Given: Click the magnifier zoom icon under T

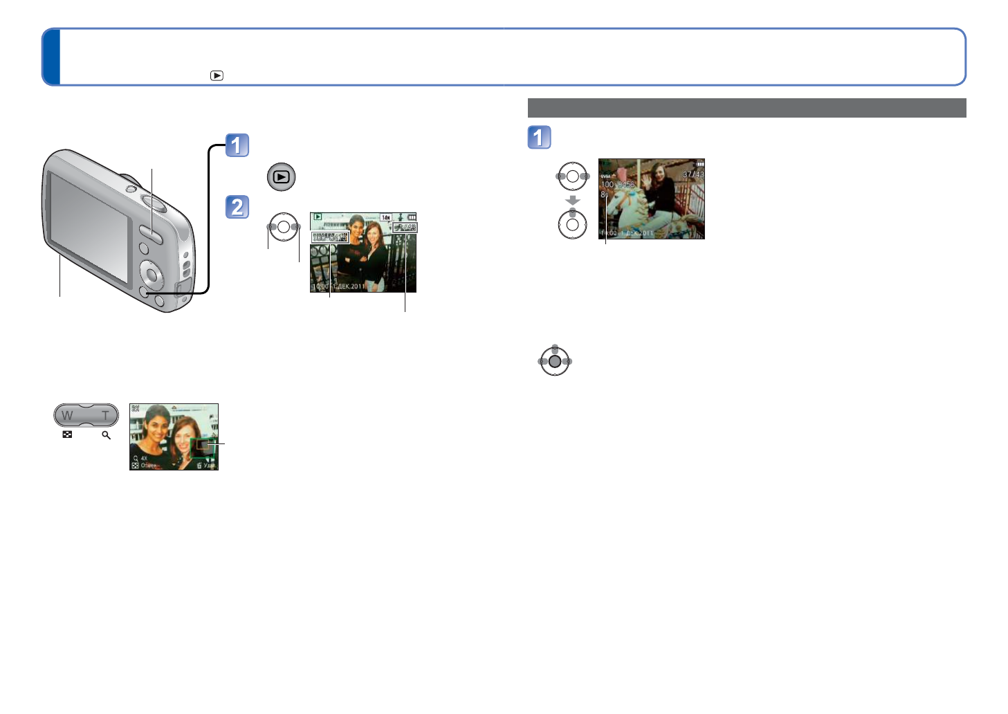Looking at the screenshot, I should [x=106, y=435].
